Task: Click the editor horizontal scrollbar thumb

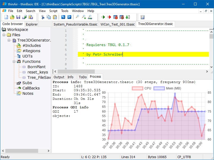Action: (x=76, y=71)
